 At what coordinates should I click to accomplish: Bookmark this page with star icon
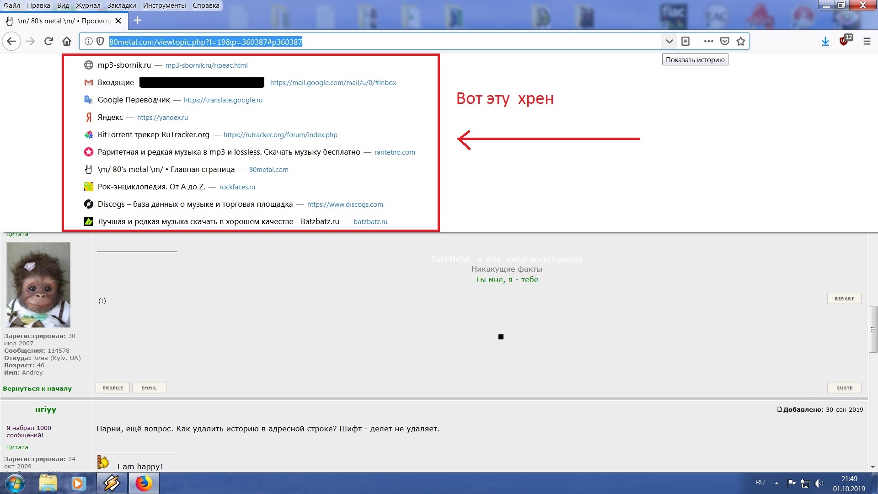[x=741, y=41]
